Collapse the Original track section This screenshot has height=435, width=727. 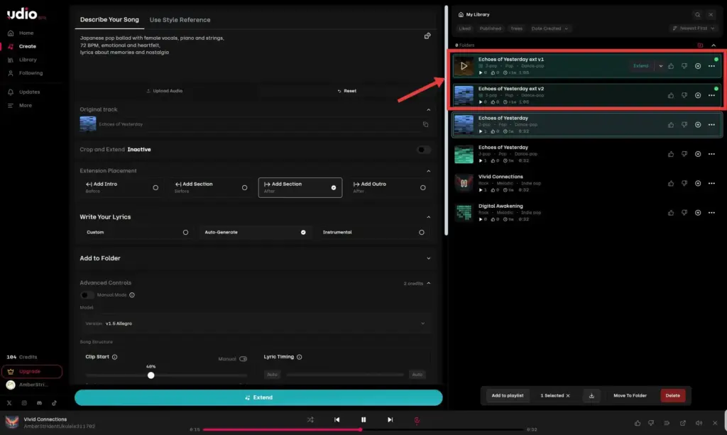coord(428,110)
